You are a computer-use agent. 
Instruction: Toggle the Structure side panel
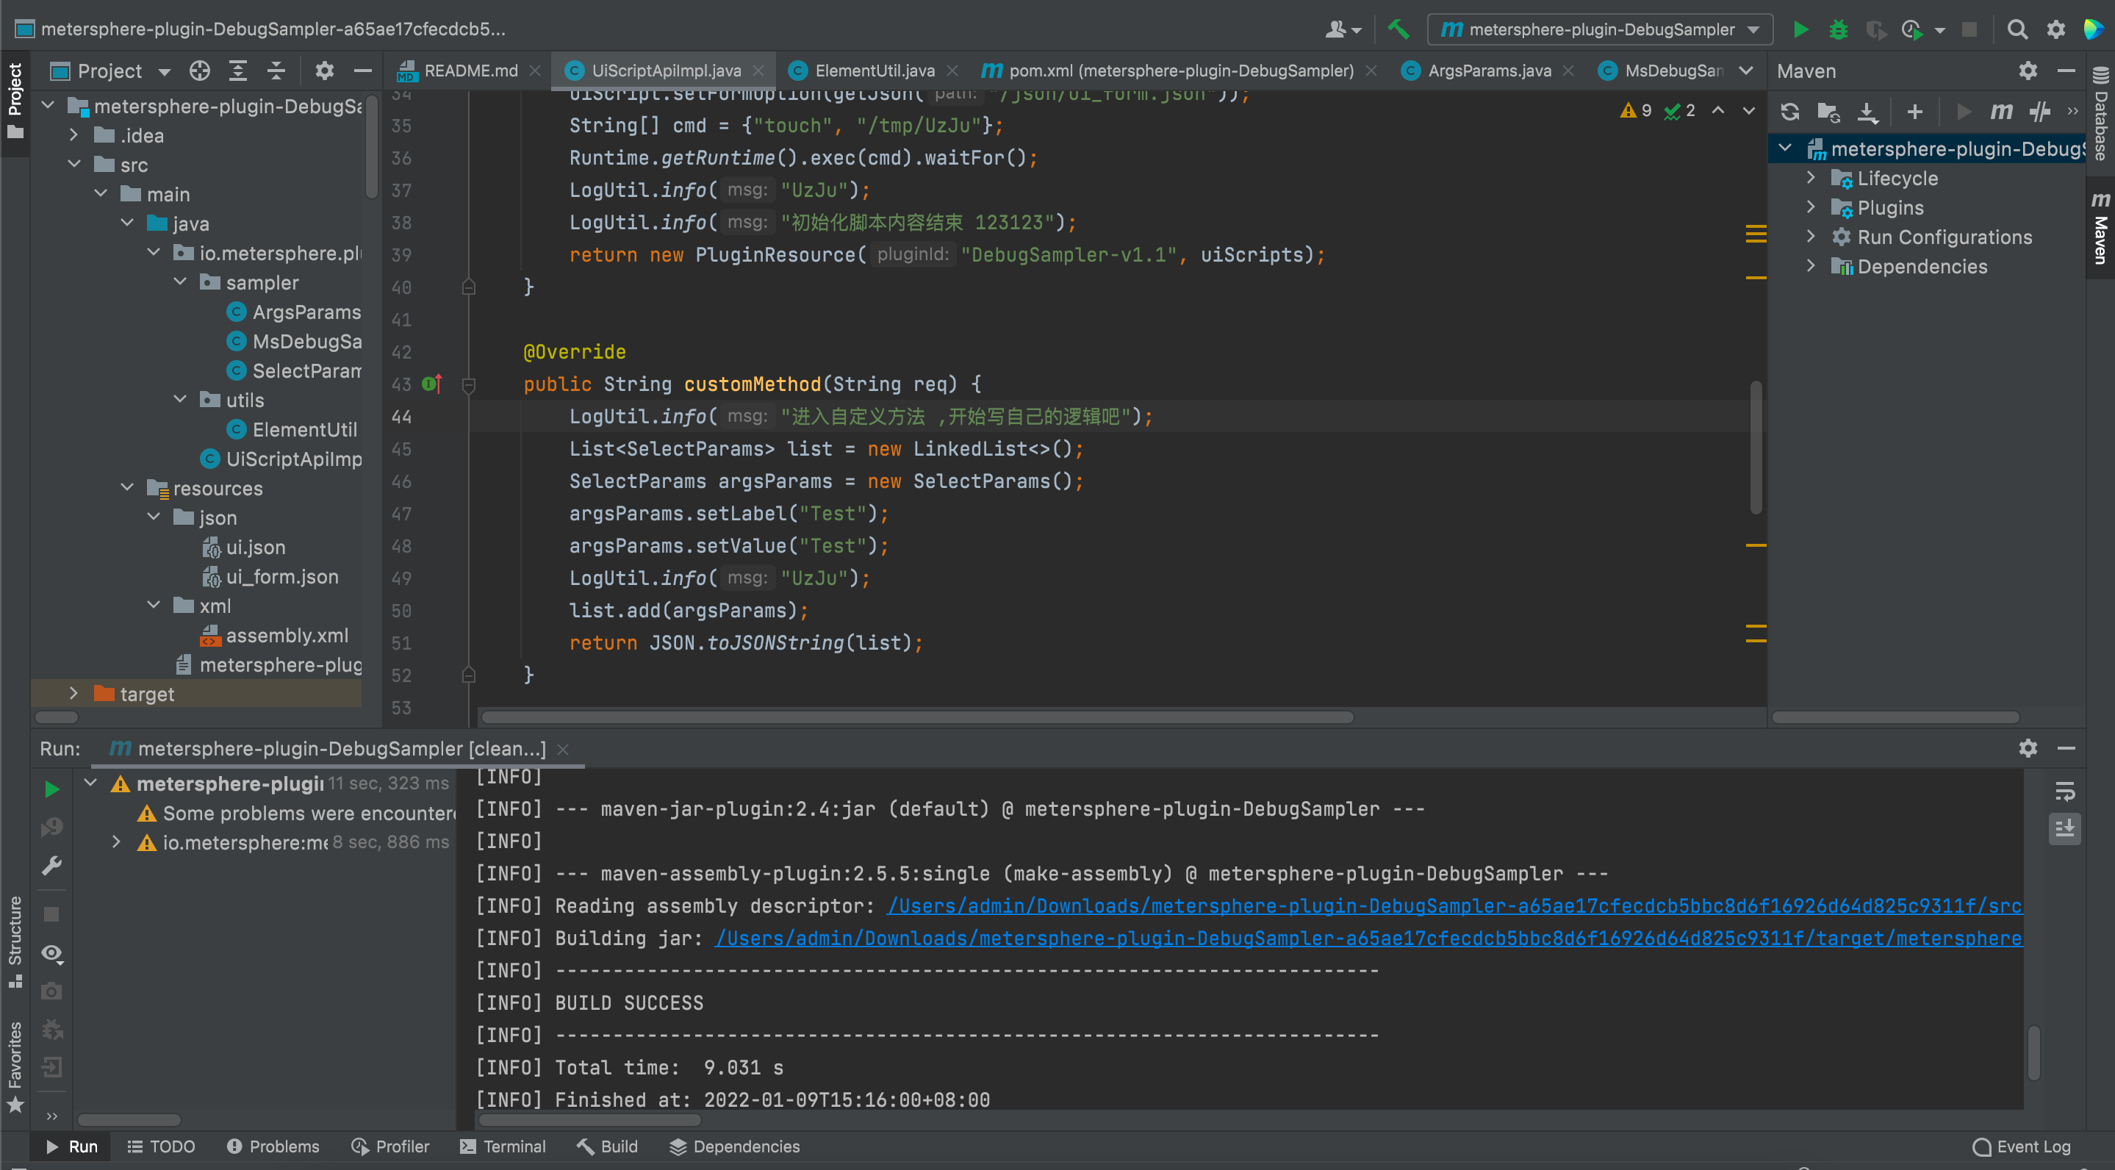pos(15,941)
